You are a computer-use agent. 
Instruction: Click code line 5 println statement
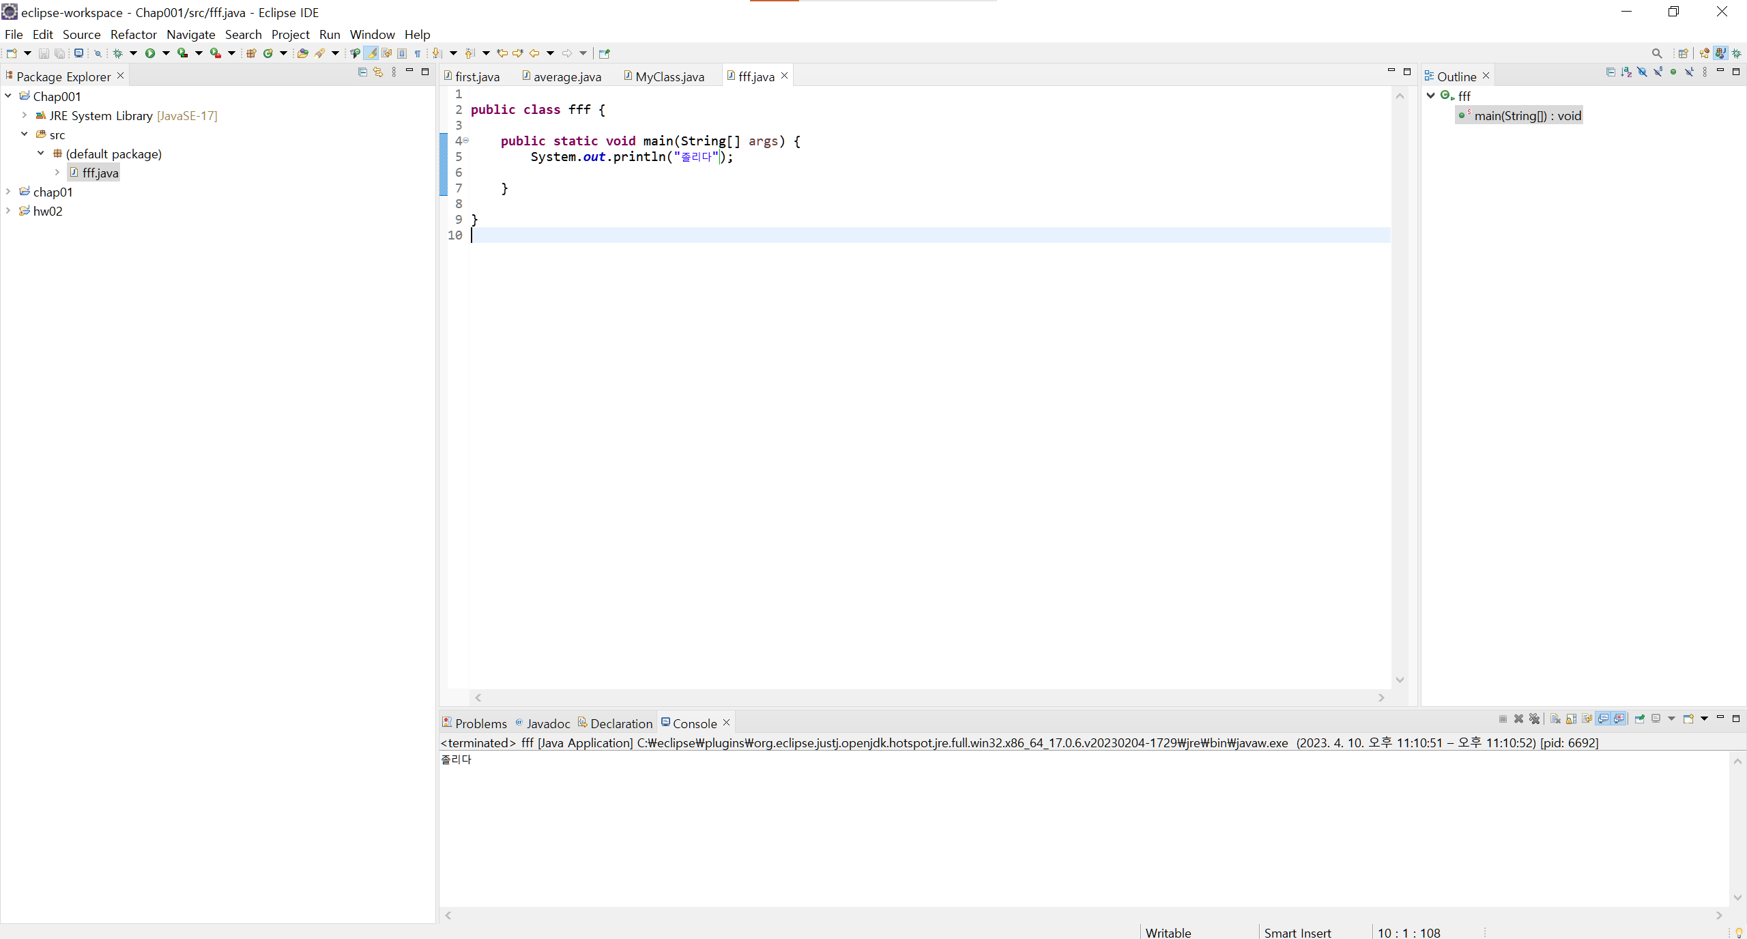click(x=631, y=157)
